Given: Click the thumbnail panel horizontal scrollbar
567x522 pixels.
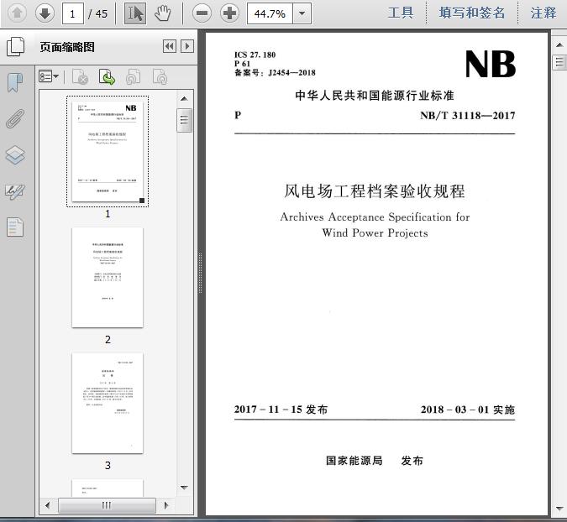Looking at the screenshot, I should coord(107,505).
